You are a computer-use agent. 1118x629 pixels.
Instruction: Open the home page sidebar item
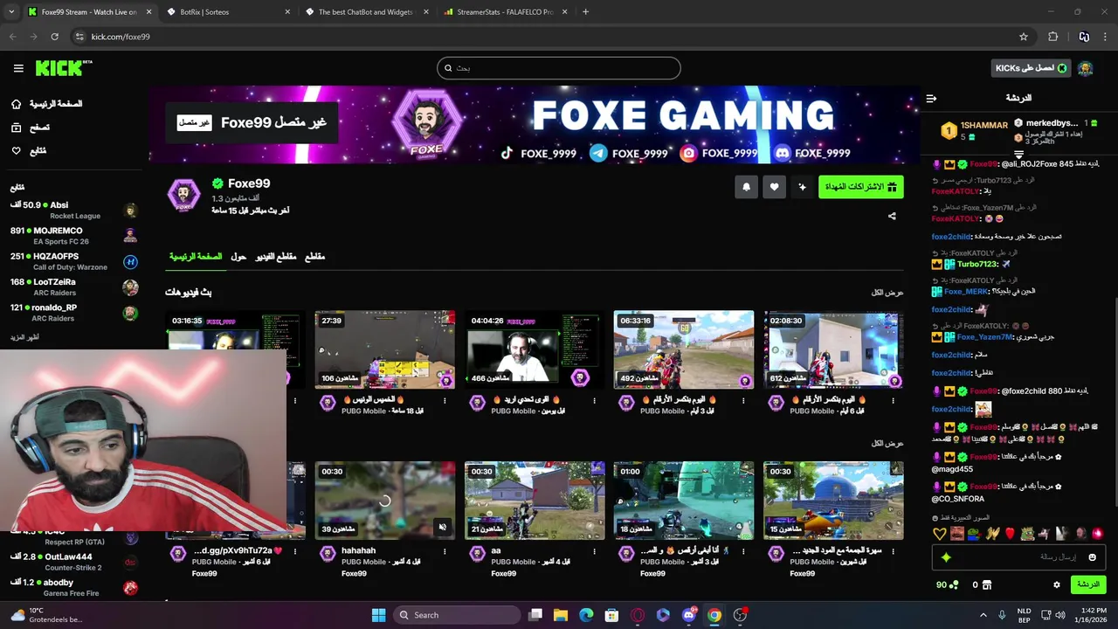[x=46, y=104]
